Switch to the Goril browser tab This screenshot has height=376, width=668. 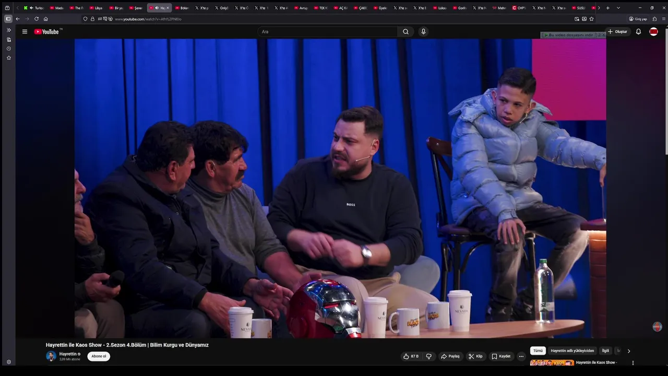(x=459, y=8)
